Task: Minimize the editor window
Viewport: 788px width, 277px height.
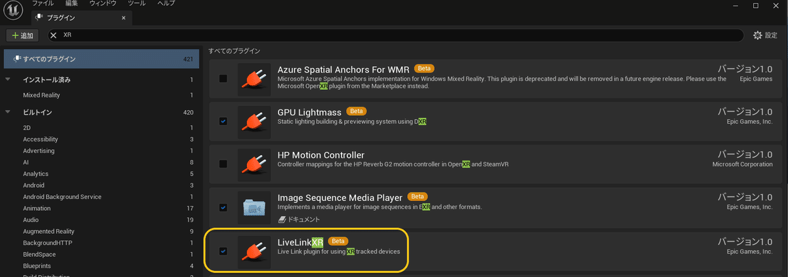Action: (x=737, y=5)
